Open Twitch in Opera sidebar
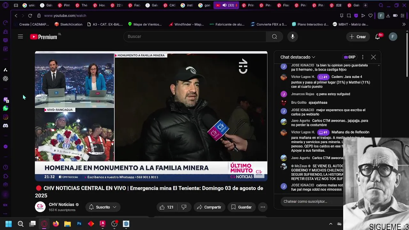Image resolution: width=409 pixels, height=230 pixels. coord(5,100)
